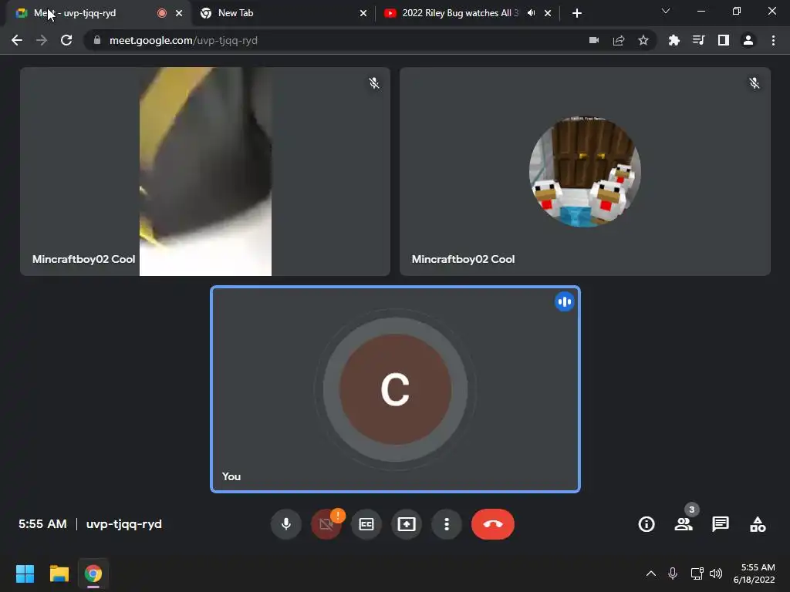790x592 pixels.
Task: Click the 5:55 AM time in Meet bar
Action: pos(43,524)
